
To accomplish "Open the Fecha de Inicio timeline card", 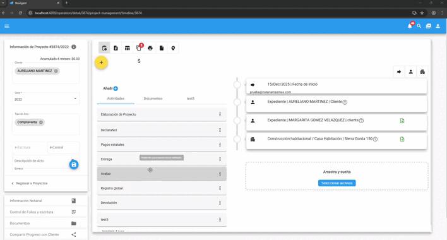I will pos(337,86).
